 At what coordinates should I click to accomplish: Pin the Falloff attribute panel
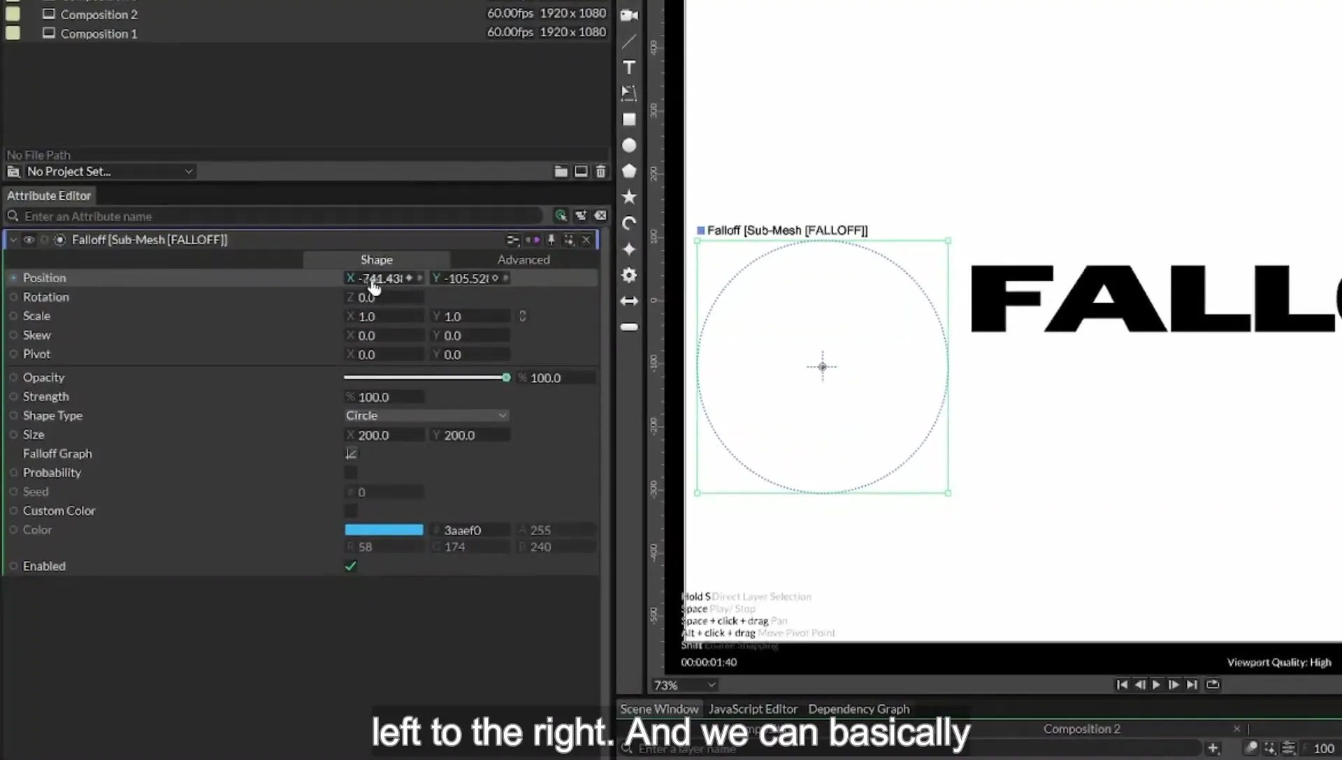[x=551, y=240]
